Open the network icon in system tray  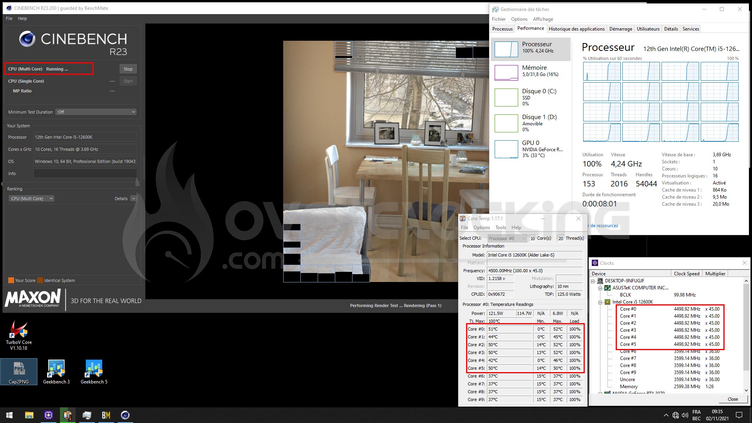click(676, 415)
